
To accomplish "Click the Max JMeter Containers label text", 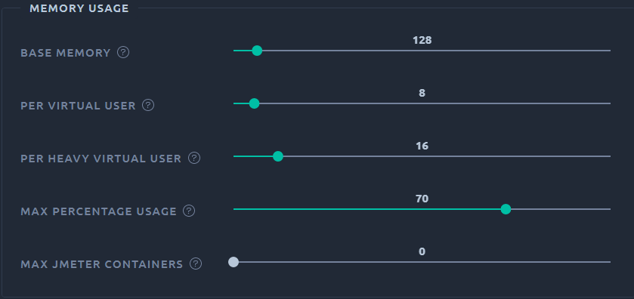I will pyautogui.click(x=102, y=264).
